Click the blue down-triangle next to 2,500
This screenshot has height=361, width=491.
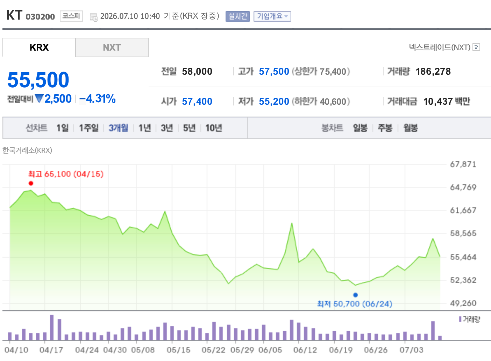[39, 99]
